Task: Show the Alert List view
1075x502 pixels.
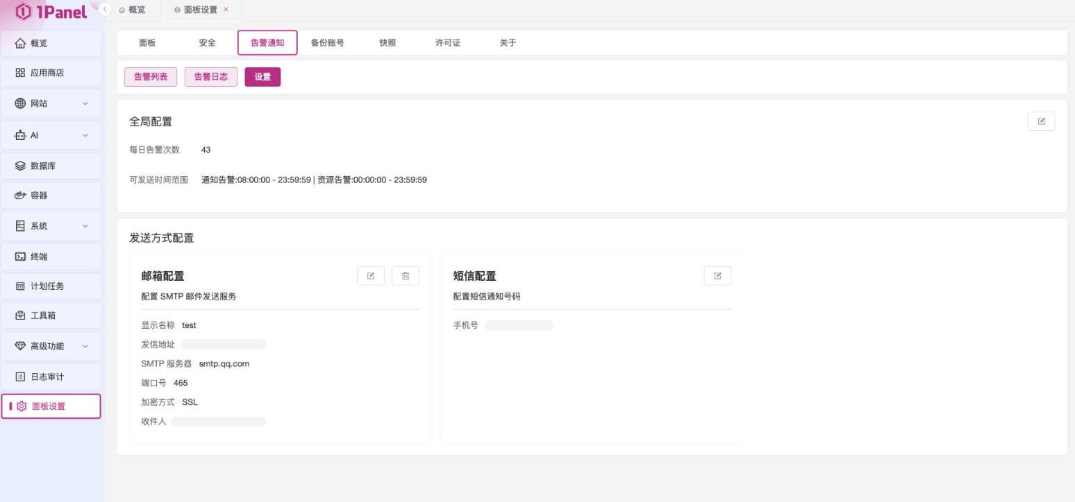Action: [x=151, y=77]
